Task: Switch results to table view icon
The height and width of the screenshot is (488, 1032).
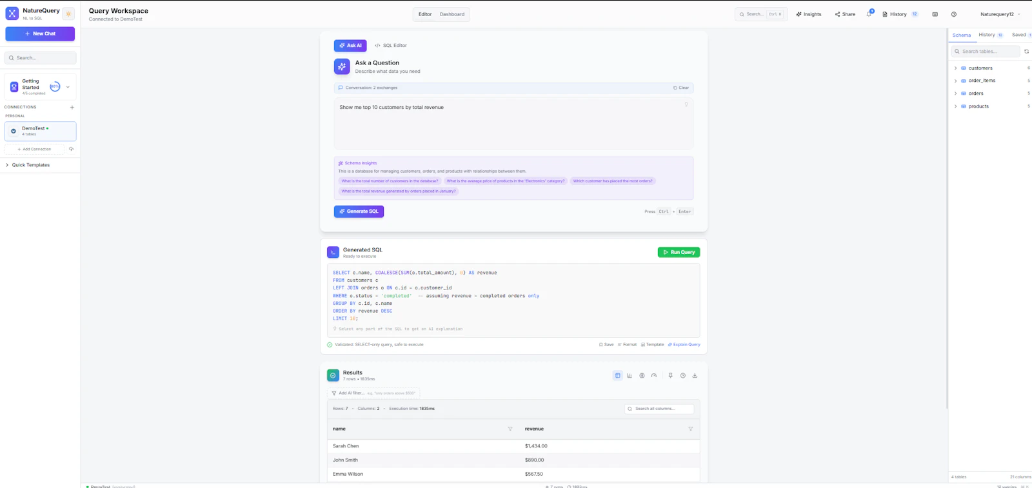Action: pyautogui.click(x=617, y=375)
